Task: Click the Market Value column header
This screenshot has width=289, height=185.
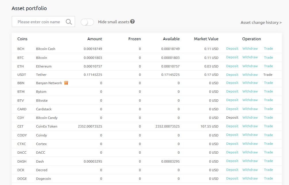Action: point(206,39)
